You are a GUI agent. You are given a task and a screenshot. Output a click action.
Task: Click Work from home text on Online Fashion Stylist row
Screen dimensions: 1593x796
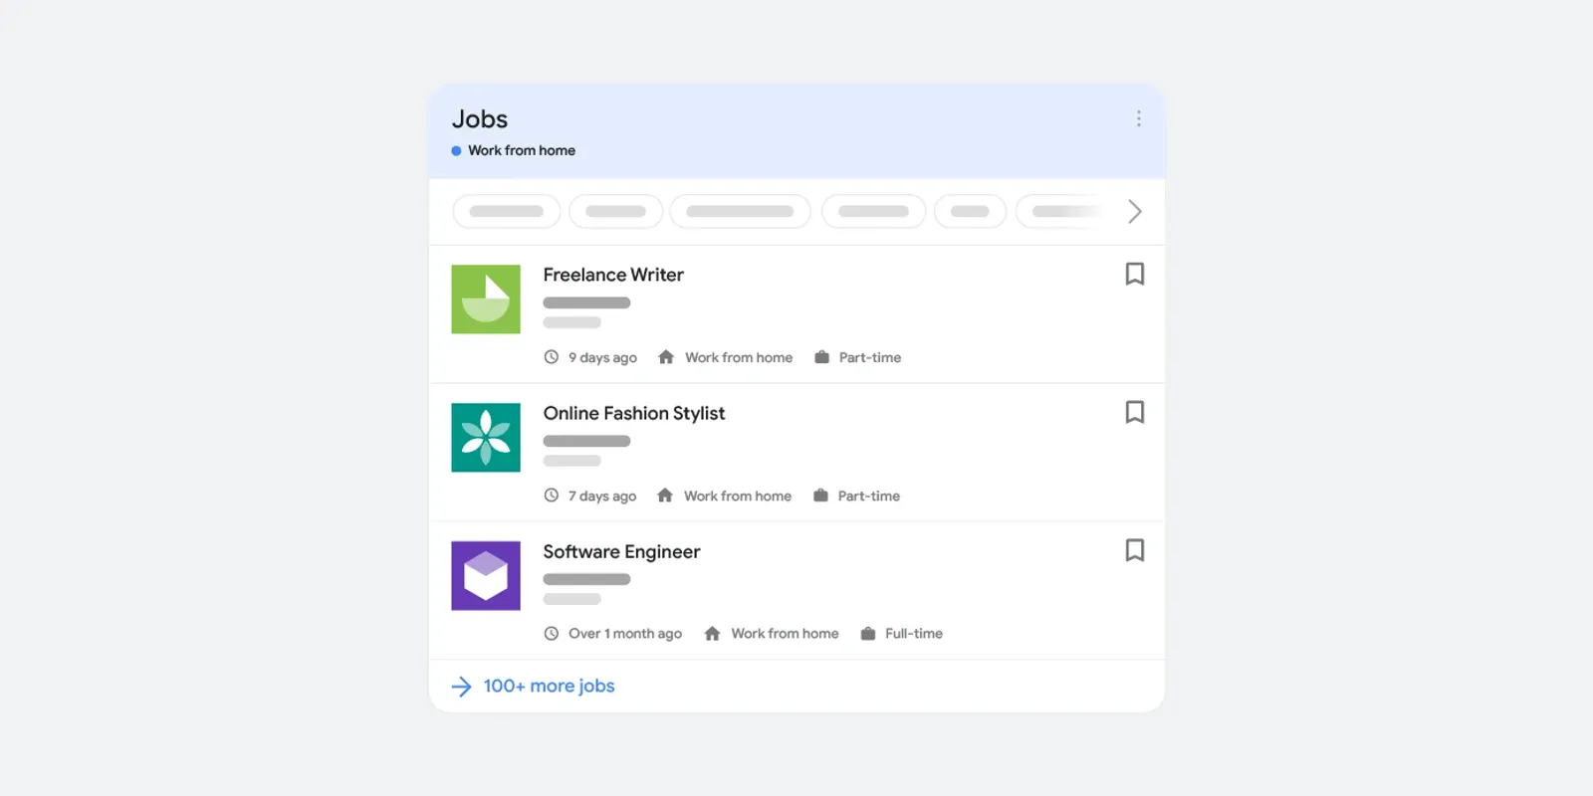tap(738, 497)
